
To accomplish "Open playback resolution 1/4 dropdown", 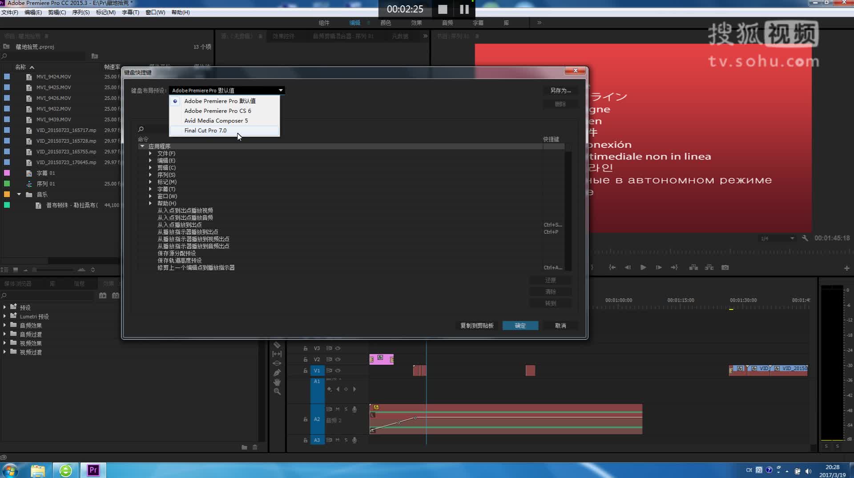I will pyautogui.click(x=777, y=239).
